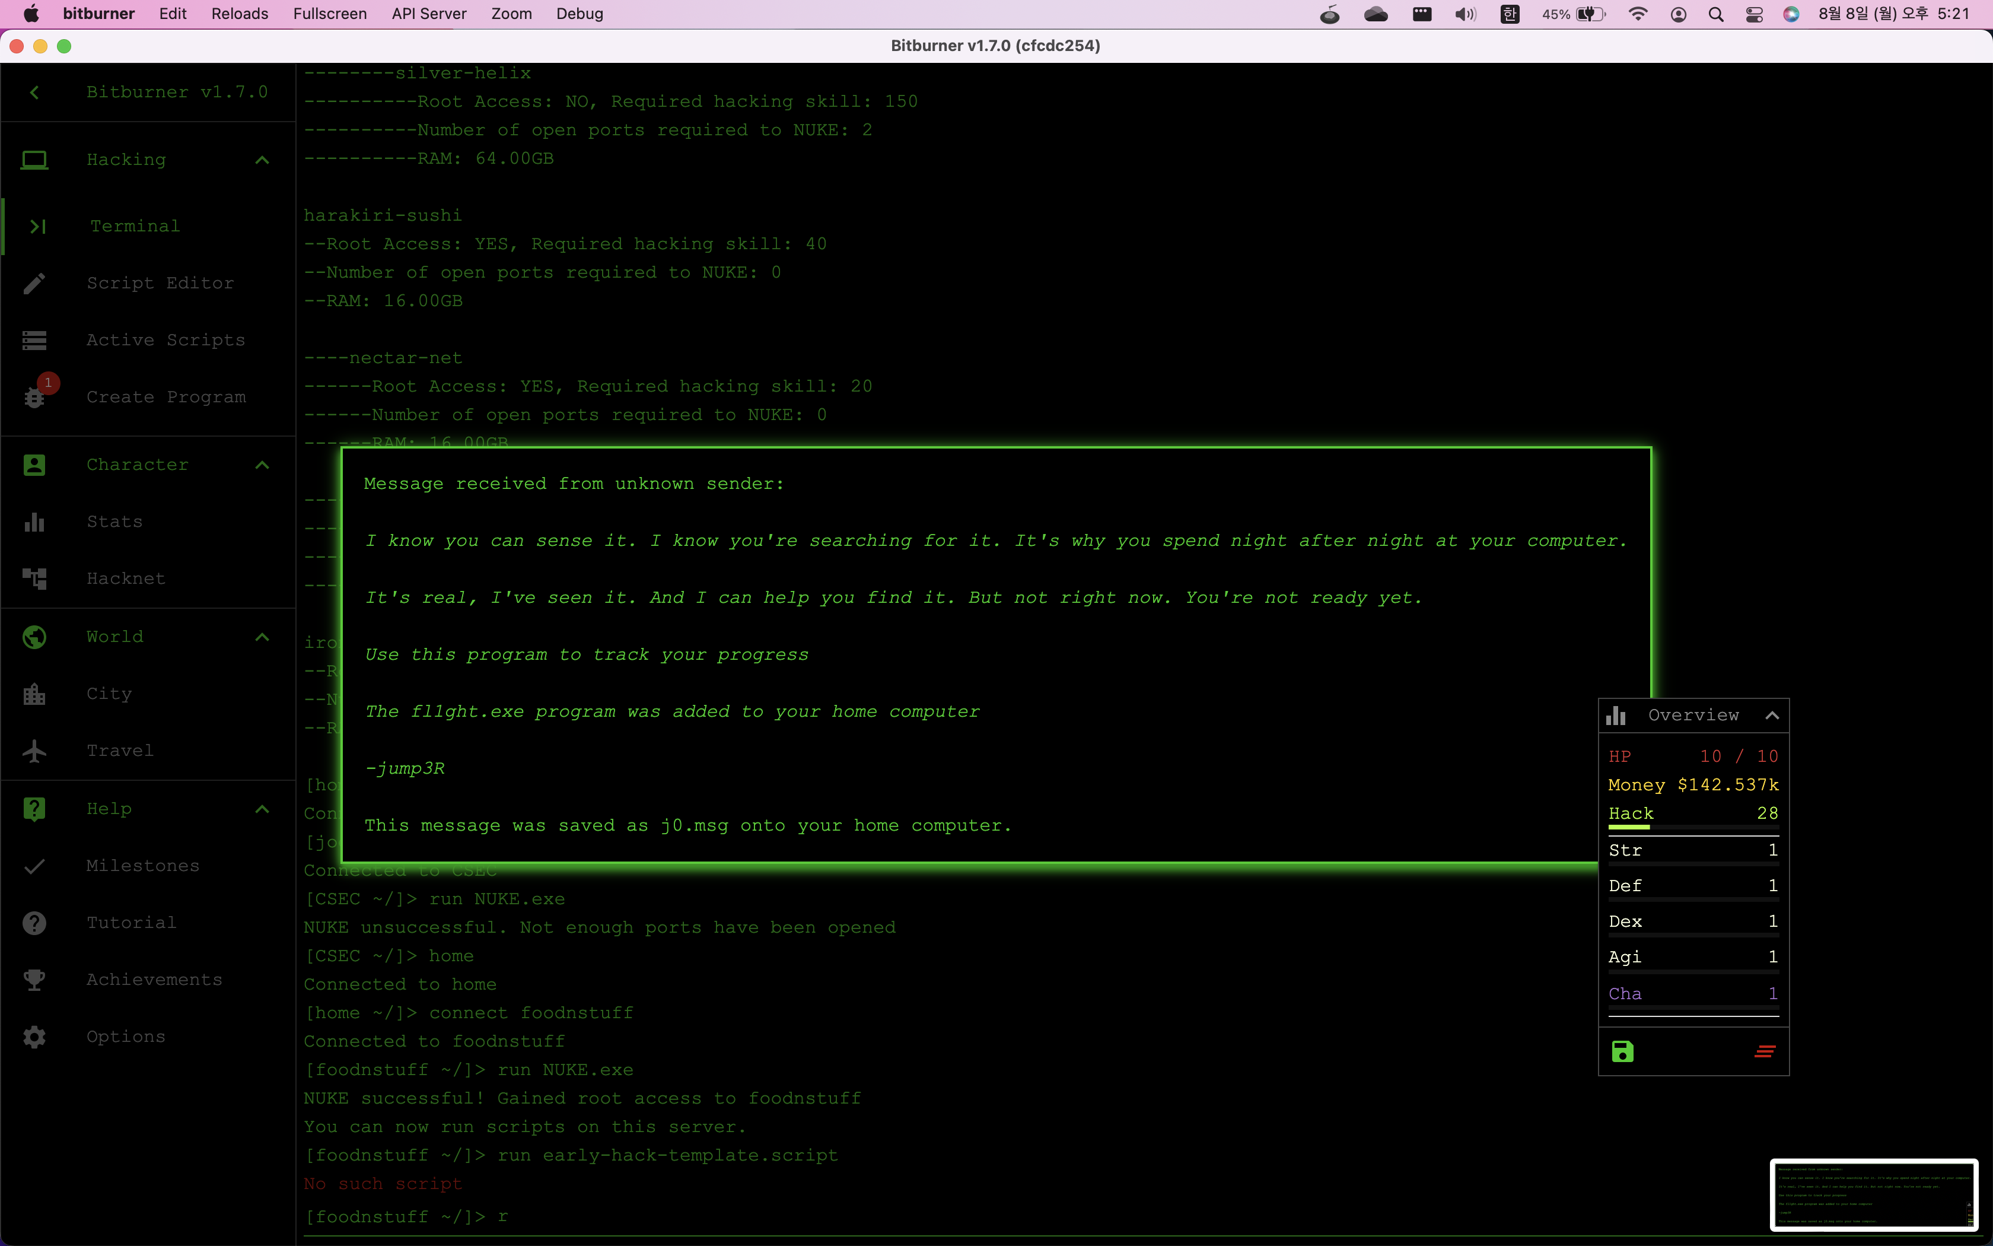Go to the Options page
Viewport: 1993px width, 1246px height.
[x=125, y=1037]
